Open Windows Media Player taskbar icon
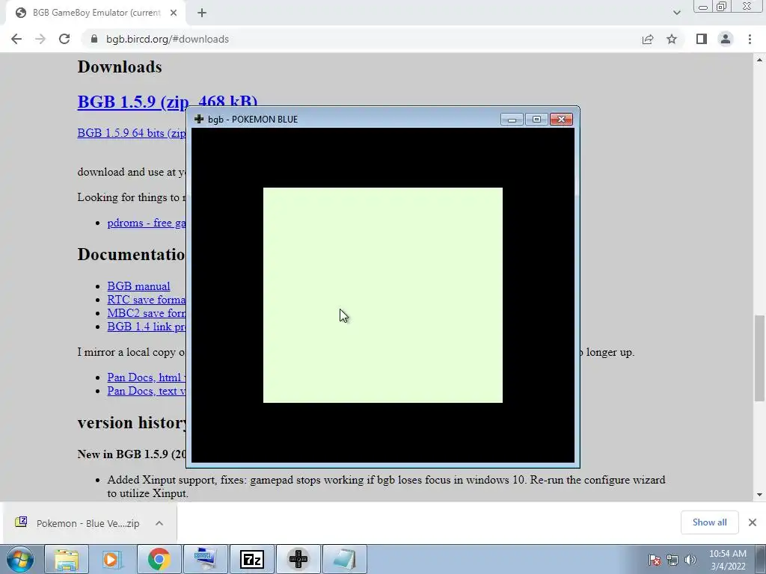766x574 pixels. coord(112,559)
